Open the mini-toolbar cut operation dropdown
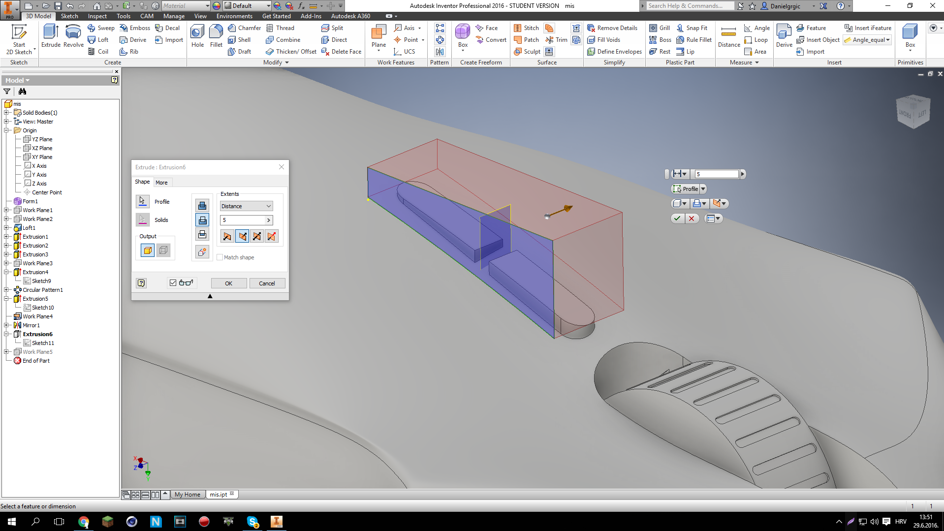Viewport: 944px width, 531px height. [704, 204]
